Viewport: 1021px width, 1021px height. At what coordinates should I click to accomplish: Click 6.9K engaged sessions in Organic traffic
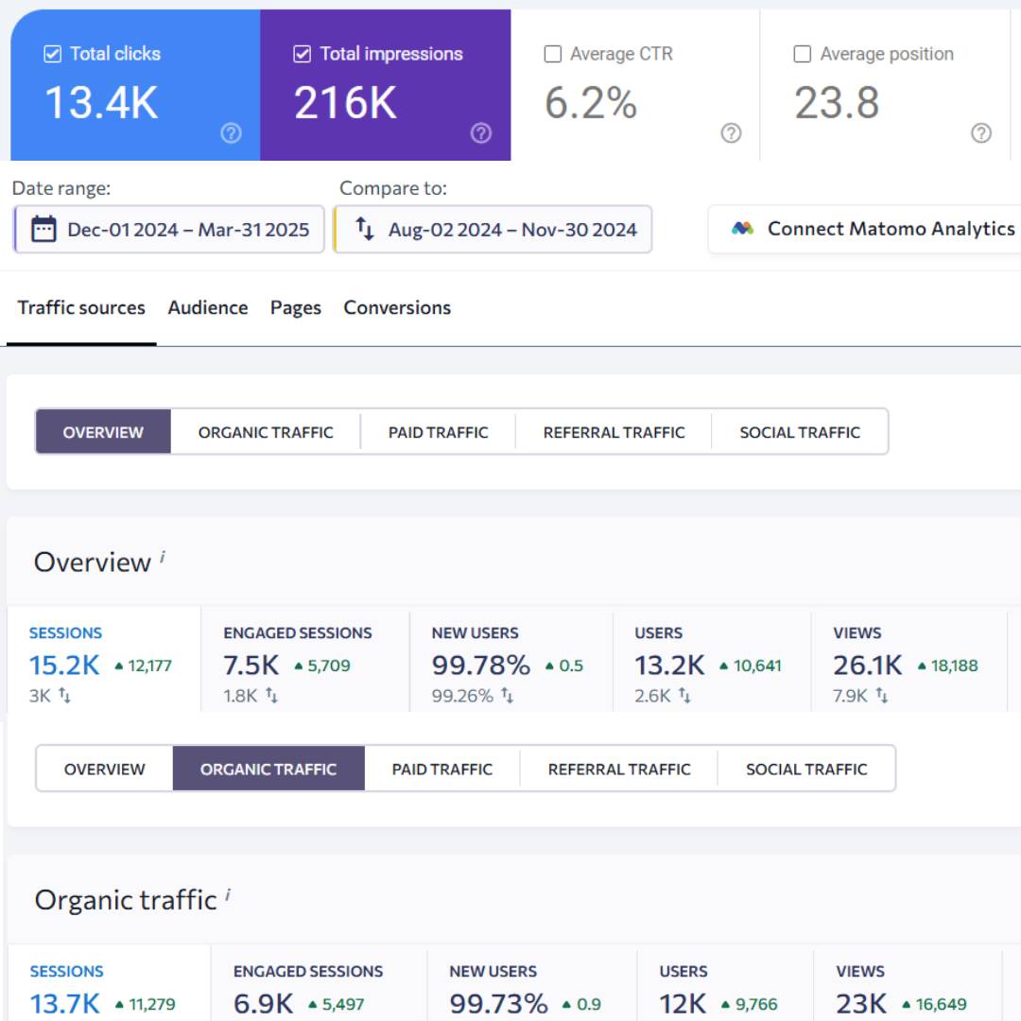coord(263,1003)
